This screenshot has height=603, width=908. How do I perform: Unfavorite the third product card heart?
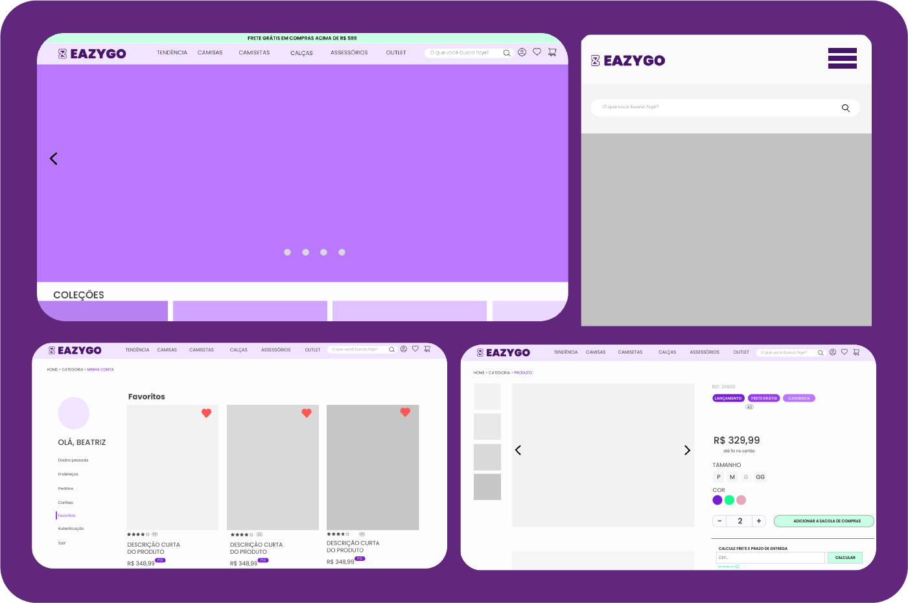click(405, 412)
